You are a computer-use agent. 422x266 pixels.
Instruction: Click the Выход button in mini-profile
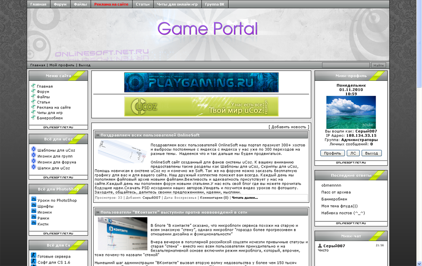371,153
